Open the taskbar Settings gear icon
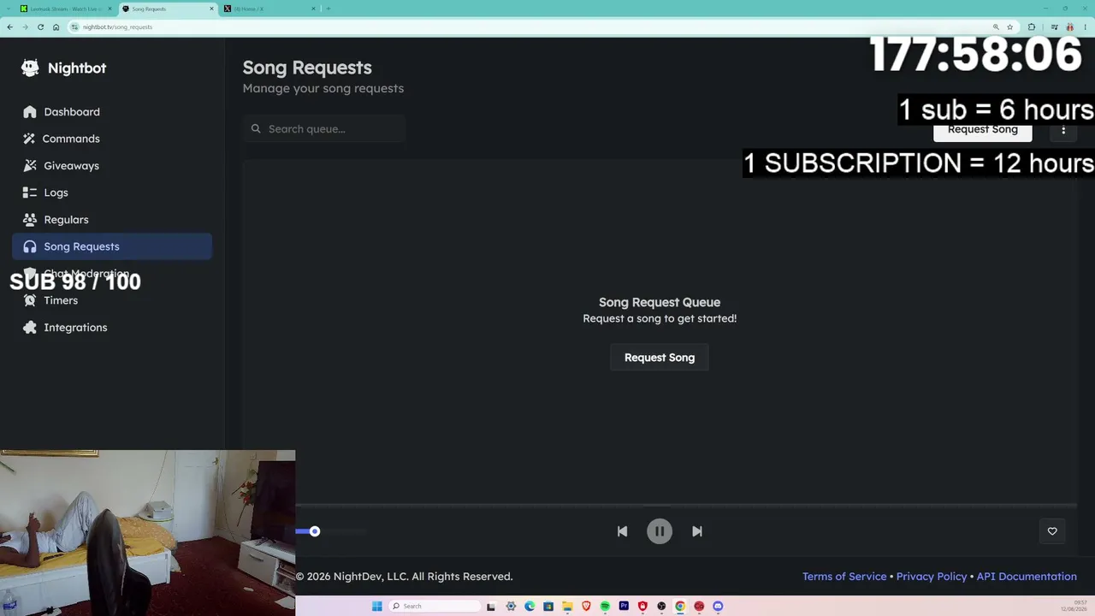1095x616 pixels. [511, 607]
